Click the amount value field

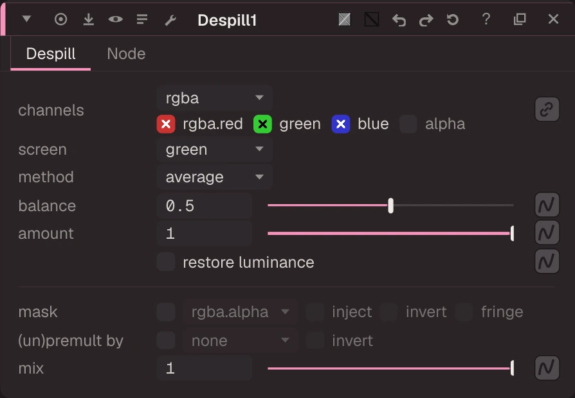click(205, 234)
